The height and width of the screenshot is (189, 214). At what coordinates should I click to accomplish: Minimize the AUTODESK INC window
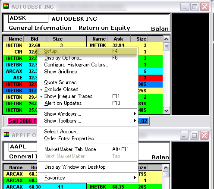(x=185, y=6)
